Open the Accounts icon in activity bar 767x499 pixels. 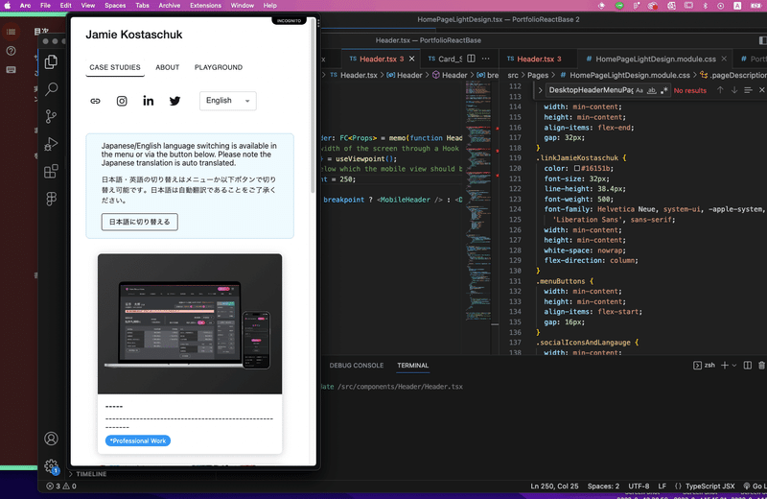click(51, 439)
